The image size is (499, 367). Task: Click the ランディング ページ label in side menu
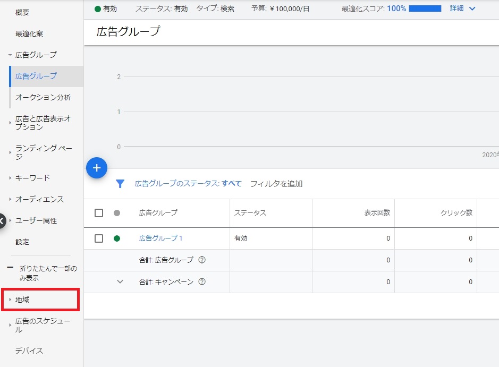tap(44, 152)
